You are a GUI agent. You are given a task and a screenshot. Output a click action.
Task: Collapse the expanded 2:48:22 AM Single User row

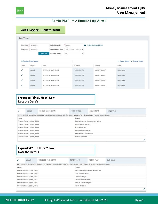point(19,111)
